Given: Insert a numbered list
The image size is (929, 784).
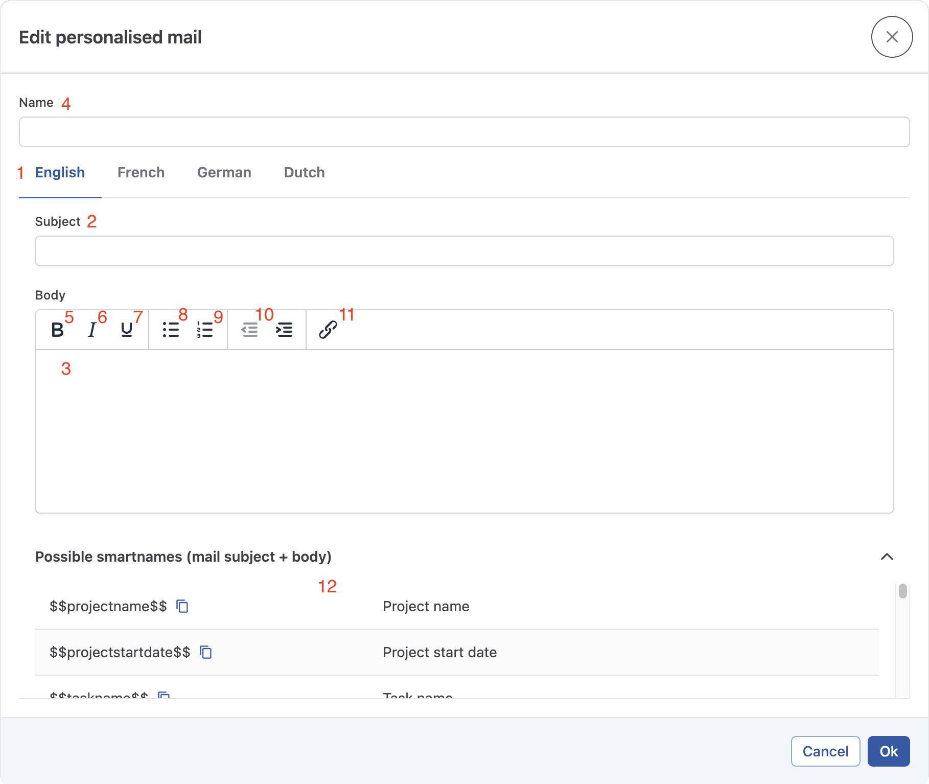Looking at the screenshot, I should [204, 330].
